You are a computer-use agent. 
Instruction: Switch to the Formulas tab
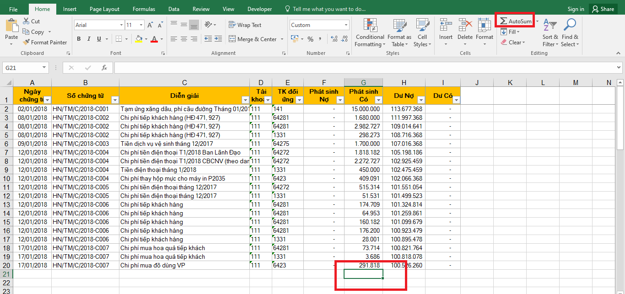144,9
